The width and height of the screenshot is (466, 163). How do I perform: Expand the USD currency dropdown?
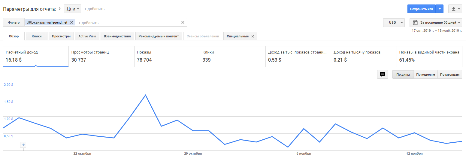click(x=394, y=22)
